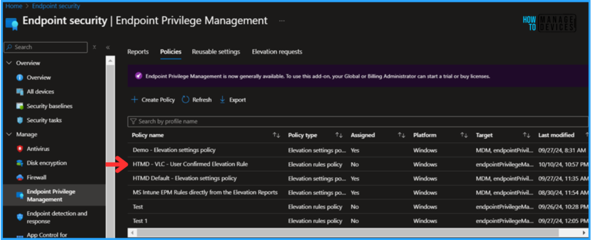Click Elevation rules policy cell in Test row
This screenshot has width=591, height=240.
click(315, 207)
